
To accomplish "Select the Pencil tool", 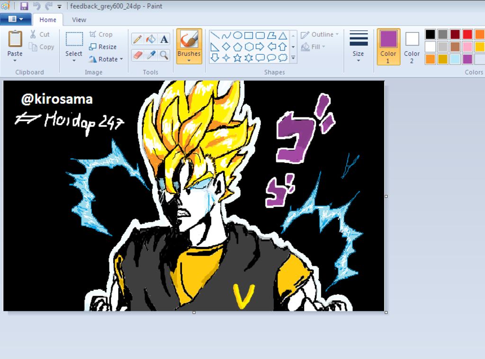I will 138,39.
